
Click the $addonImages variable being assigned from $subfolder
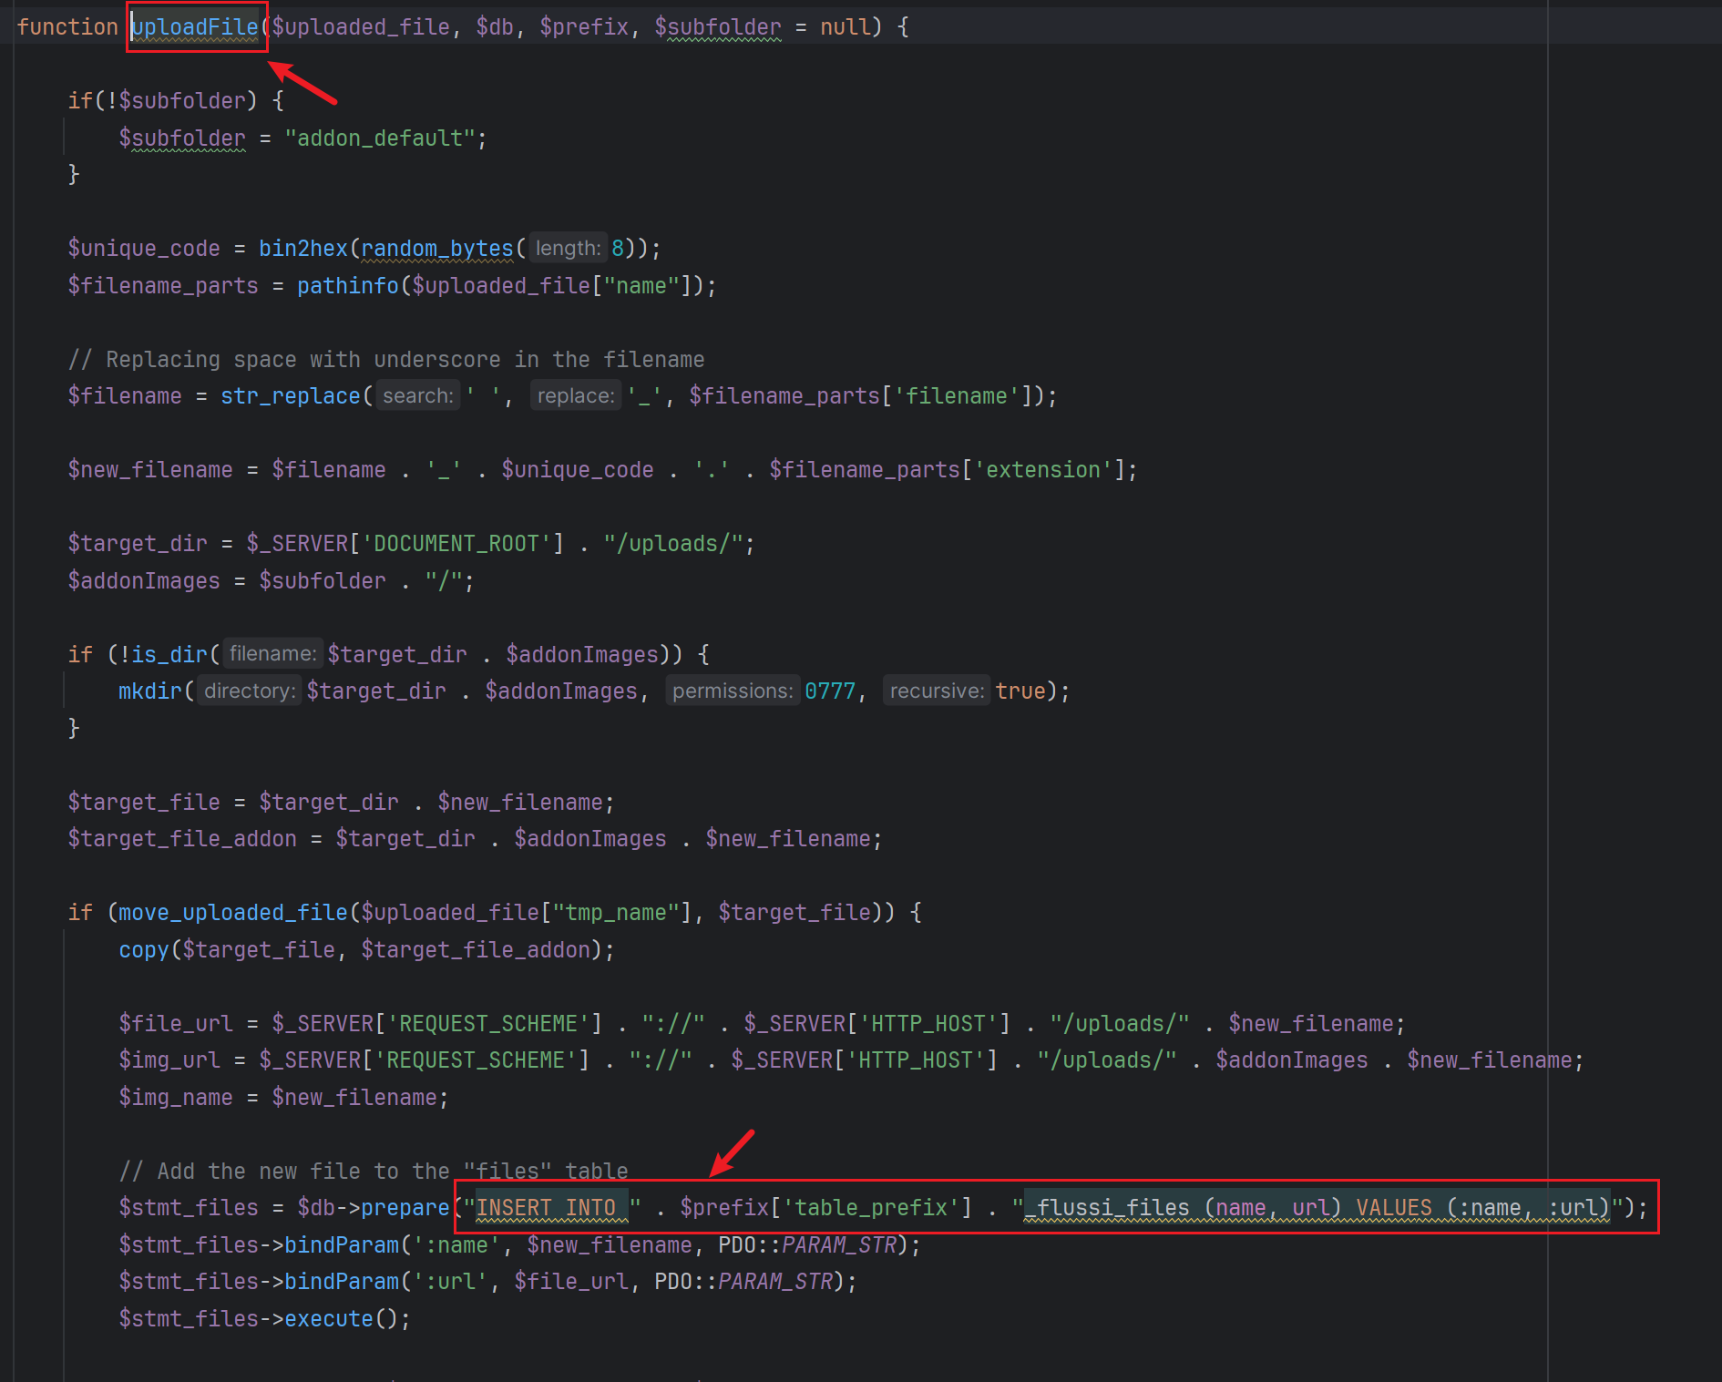pos(144,581)
